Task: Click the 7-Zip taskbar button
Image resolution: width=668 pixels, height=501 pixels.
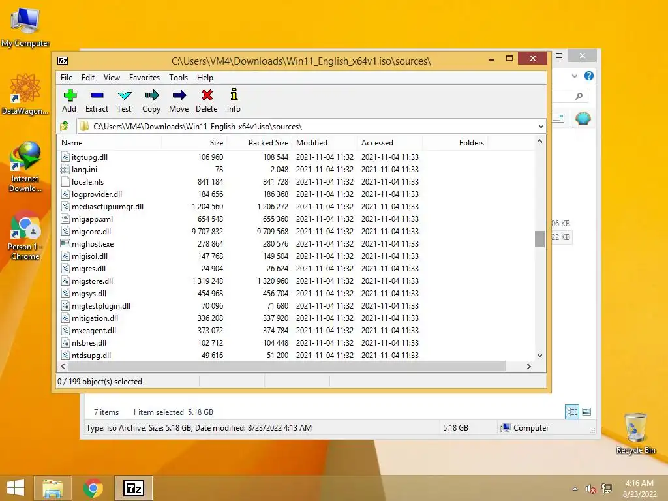Action: click(x=133, y=488)
